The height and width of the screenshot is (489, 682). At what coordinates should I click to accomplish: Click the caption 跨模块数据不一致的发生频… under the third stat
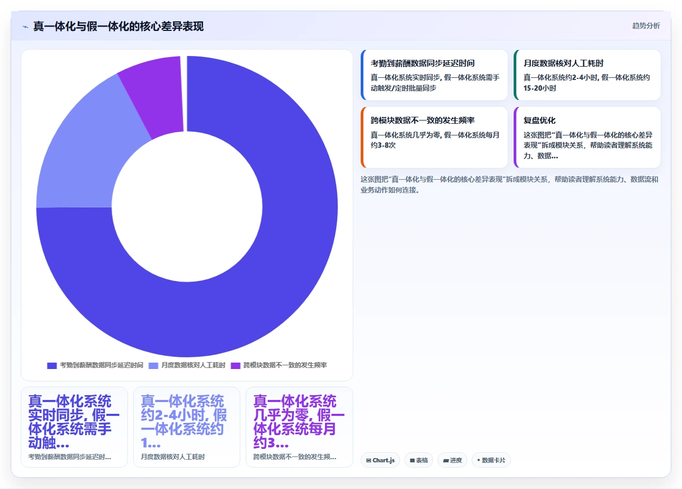(295, 457)
